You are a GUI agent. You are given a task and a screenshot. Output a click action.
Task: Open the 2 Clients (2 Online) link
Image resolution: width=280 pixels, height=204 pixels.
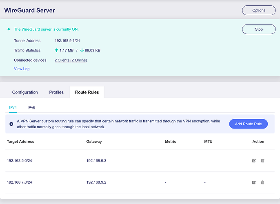click(x=71, y=60)
